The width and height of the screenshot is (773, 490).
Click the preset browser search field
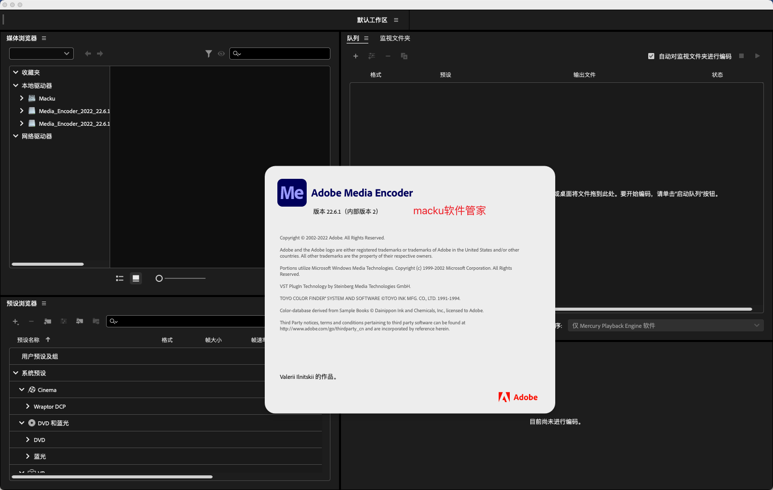(185, 321)
